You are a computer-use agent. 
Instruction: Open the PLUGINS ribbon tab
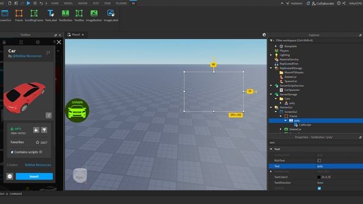(121, 3)
